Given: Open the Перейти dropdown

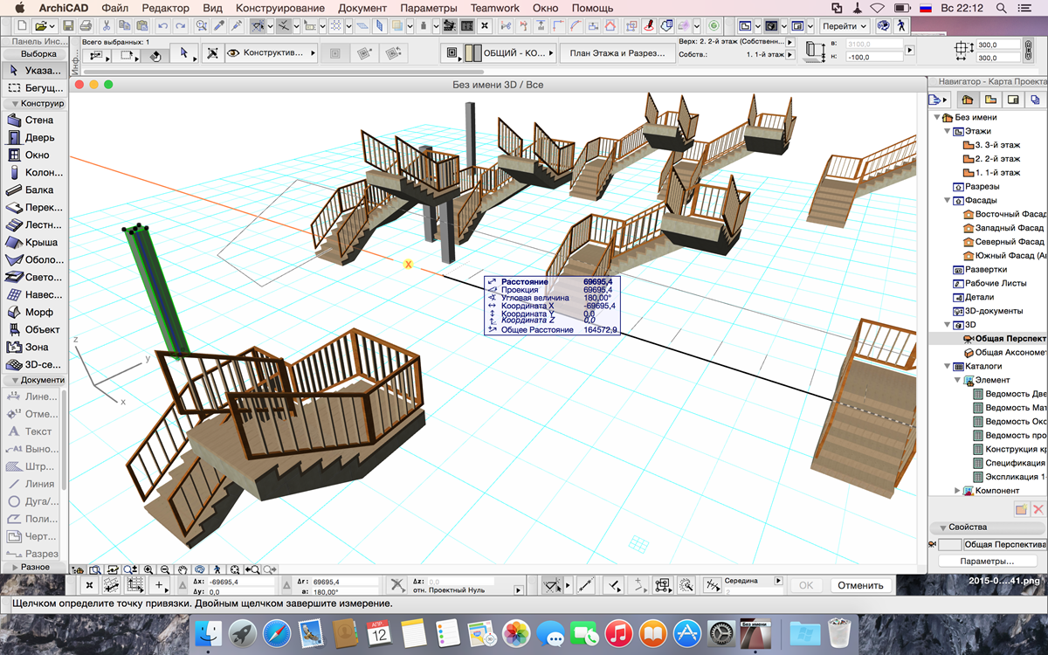Looking at the screenshot, I should tap(844, 26).
